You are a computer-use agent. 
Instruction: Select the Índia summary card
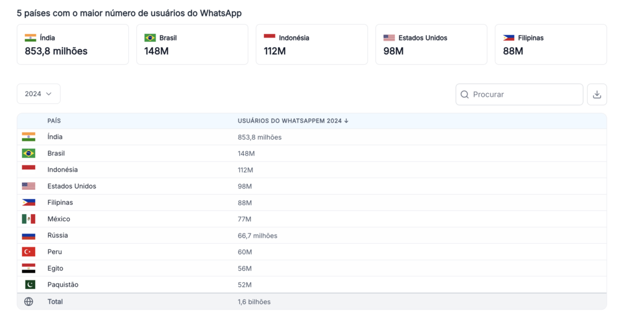click(73, 44)
